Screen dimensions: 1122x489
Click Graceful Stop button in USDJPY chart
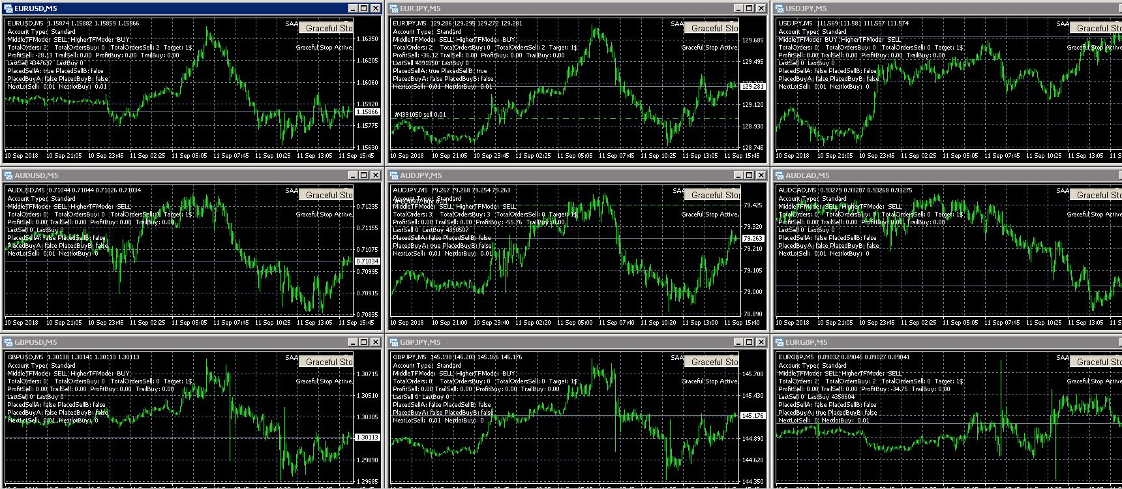1096,28
